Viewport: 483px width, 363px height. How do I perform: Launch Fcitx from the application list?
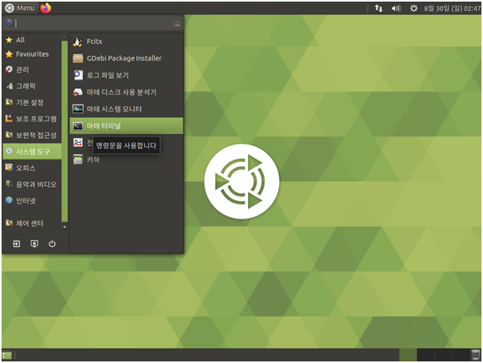[126, 41]
